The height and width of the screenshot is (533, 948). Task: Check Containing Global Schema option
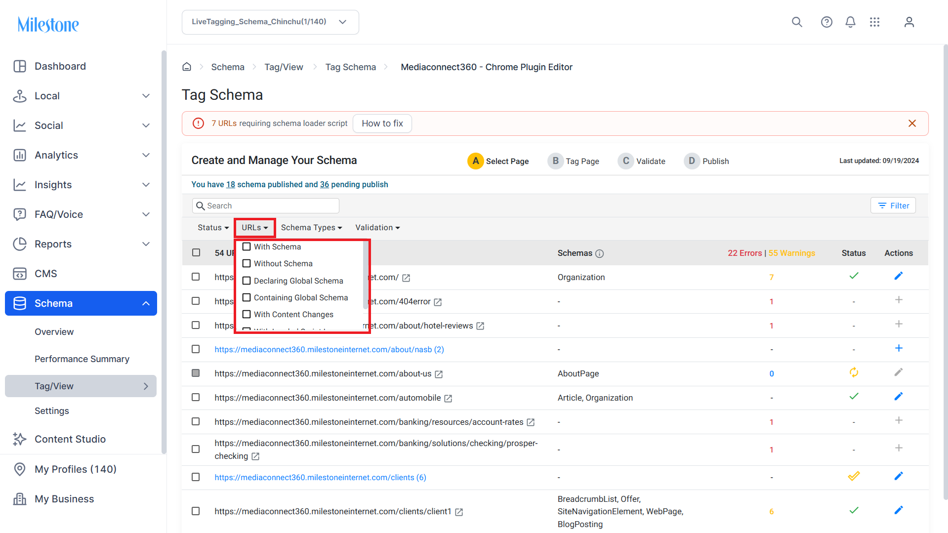coord(247,297)
